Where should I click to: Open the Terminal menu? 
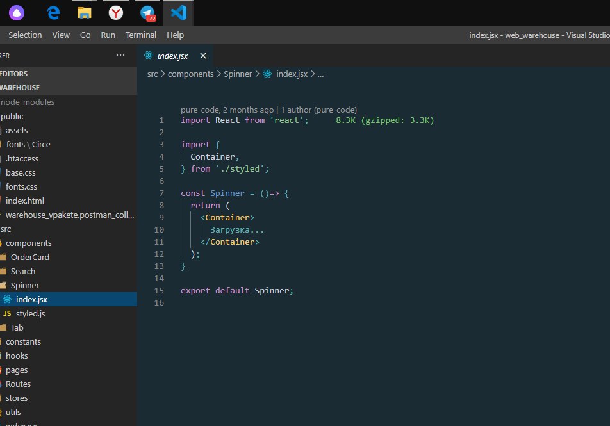click(141, 35)
